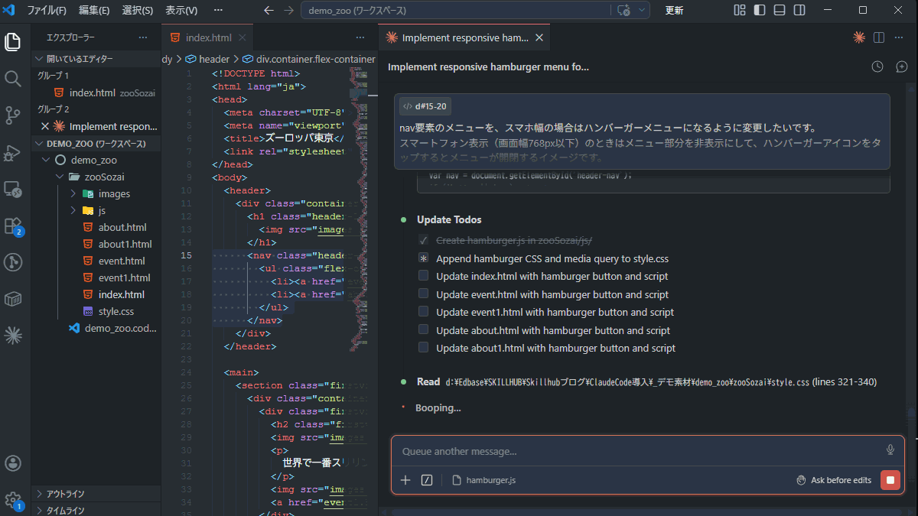Focus the Queue another message input
This screenshot has height=516, width=918.
click(635, 451)
